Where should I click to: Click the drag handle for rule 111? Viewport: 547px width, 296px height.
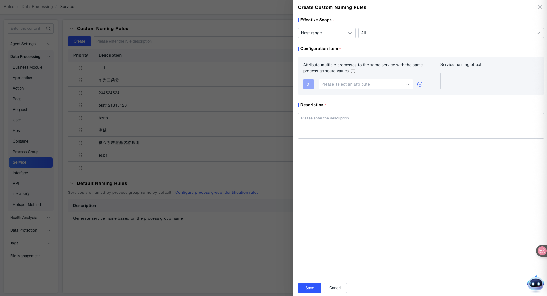pyautogui.click(x=81, y=68)
